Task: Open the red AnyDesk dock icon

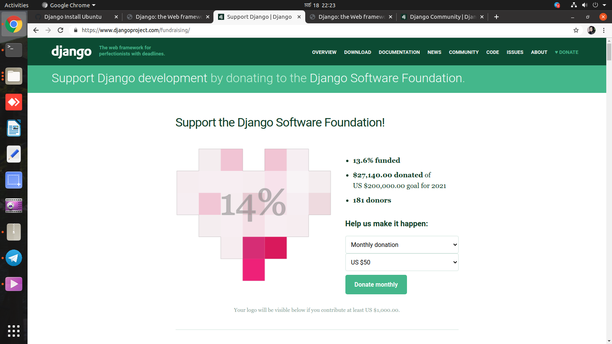Action: click(x=14, y=102)
